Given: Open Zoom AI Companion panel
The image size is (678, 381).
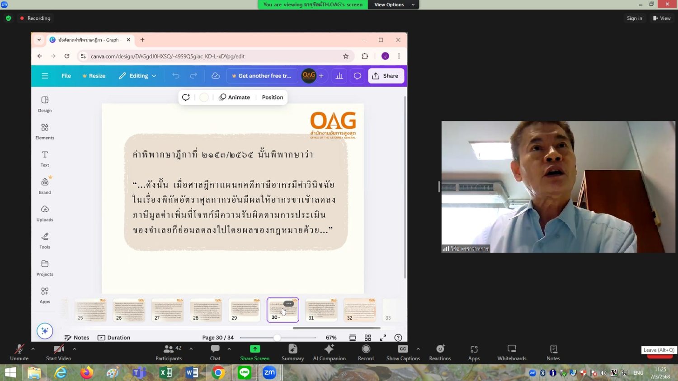Looking at the screenshot, I should coord(329,352).
